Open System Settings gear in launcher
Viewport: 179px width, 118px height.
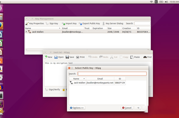(1, 78)
